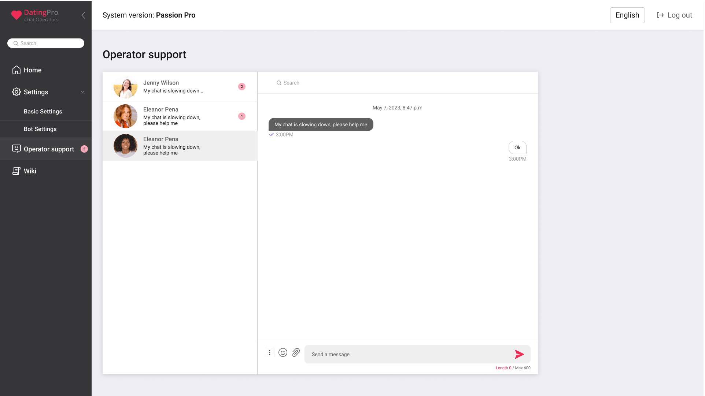
Task: Click the attachment paperclip icon
Action: (x=296, y=352)
